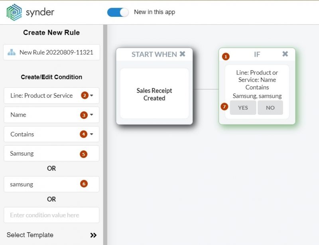Close the IF condition card

coord(286,53)
